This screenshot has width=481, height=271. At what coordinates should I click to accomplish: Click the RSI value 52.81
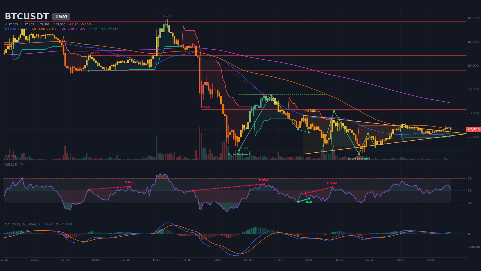coord(24,164)
